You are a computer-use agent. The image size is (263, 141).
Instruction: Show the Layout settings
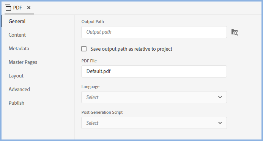[16, 76]
